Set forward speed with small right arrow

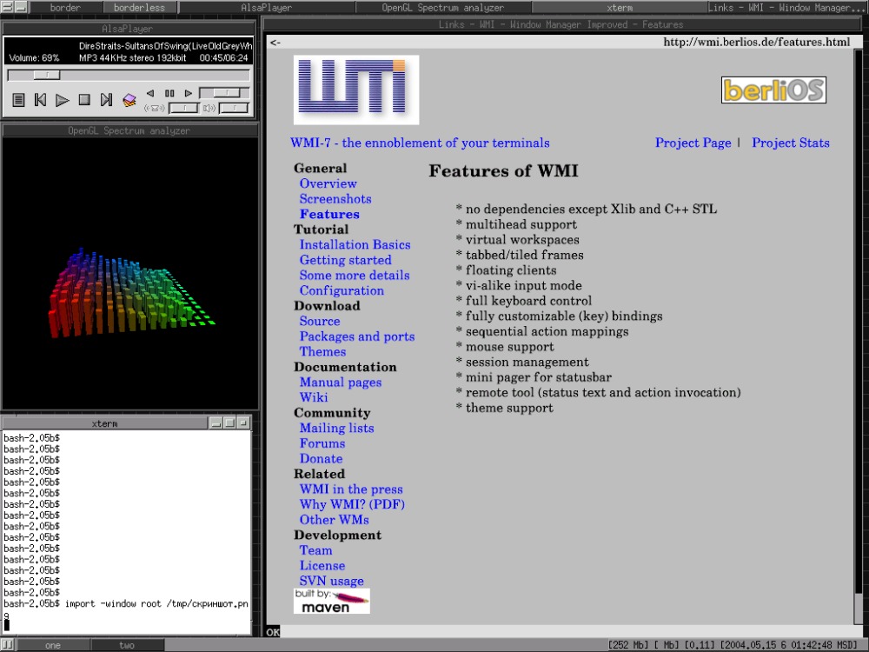pos(189,93)
